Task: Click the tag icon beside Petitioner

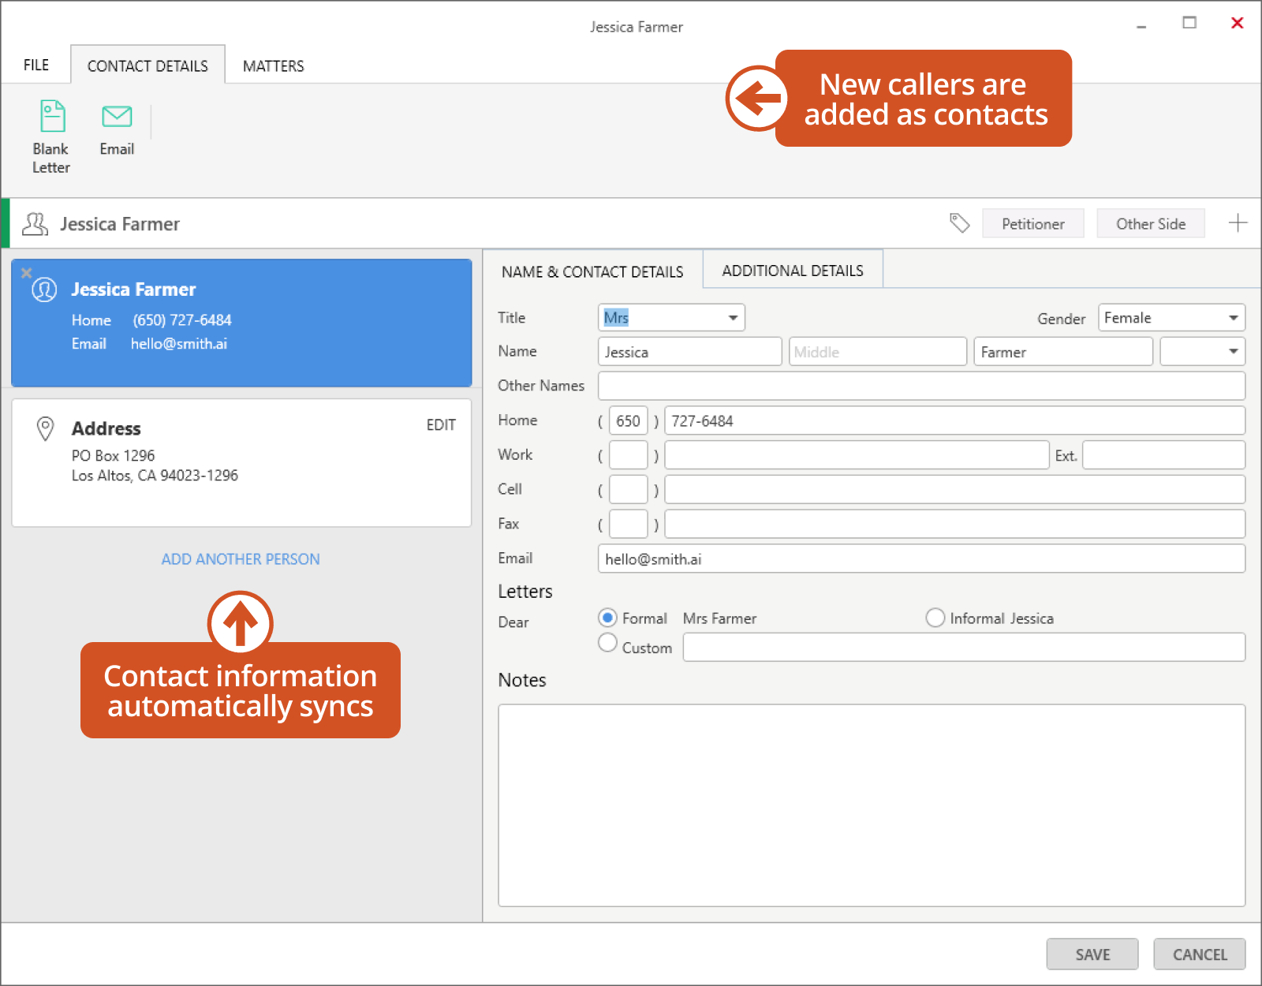Action: pyautogui.click(x=959, y=223)
